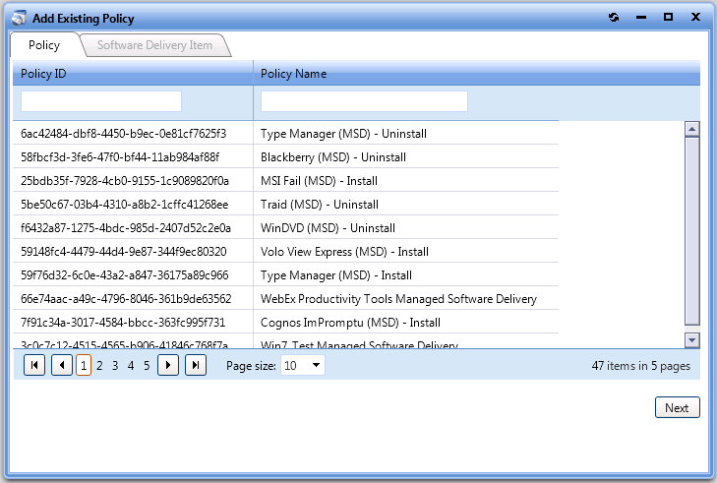Click the Policy ID filter text box

point(101,101)
